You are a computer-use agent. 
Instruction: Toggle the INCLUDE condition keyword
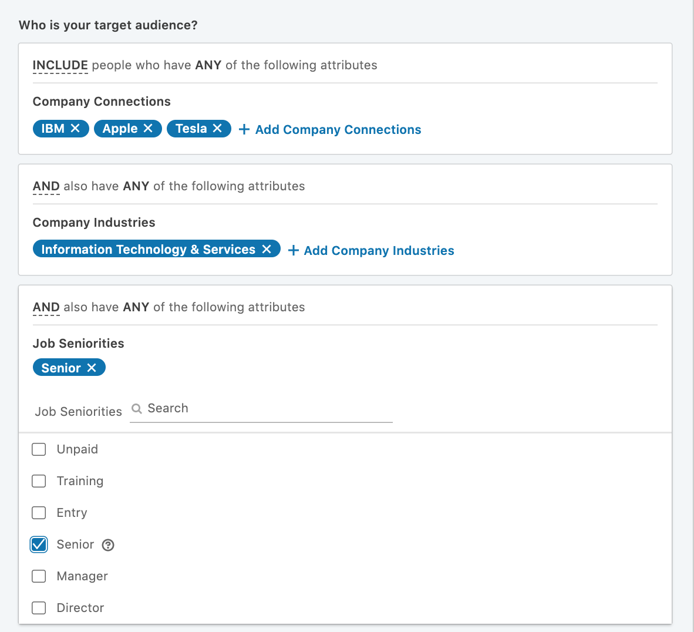(60, 66)
